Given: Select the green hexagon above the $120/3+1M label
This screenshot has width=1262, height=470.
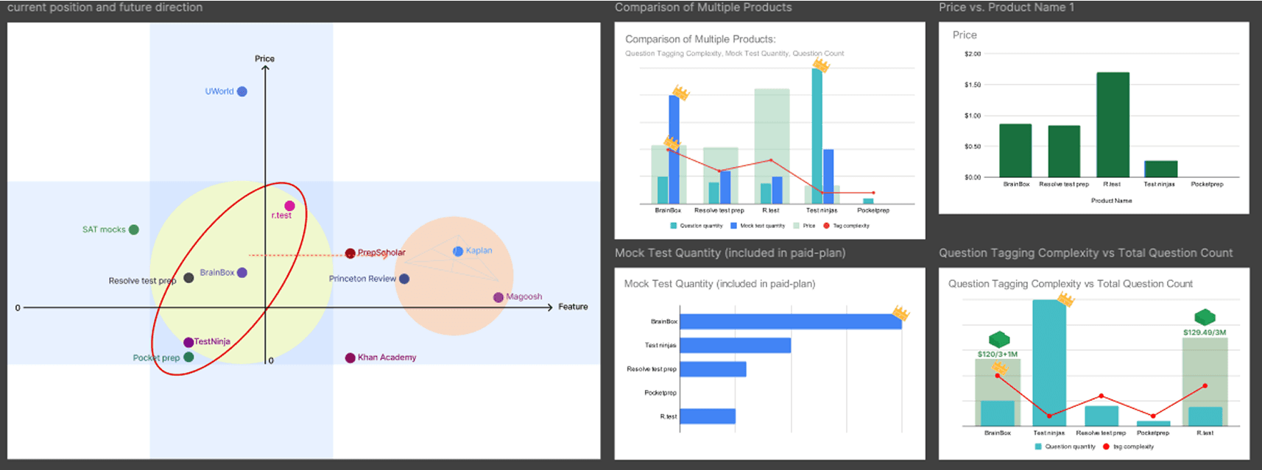Looking at the screenshot, I should coord(999,340).
